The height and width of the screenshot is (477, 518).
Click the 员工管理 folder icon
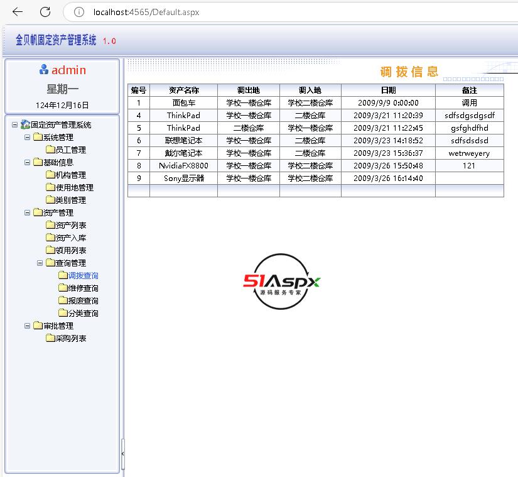(50, 150)
